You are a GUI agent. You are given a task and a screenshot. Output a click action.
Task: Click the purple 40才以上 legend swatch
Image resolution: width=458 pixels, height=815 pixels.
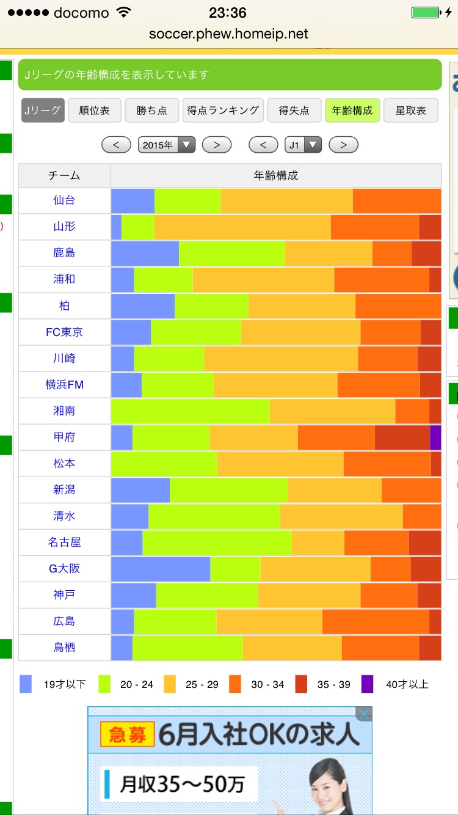[367, 684]
